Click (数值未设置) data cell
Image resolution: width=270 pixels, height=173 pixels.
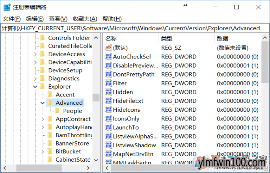point(233,48)
